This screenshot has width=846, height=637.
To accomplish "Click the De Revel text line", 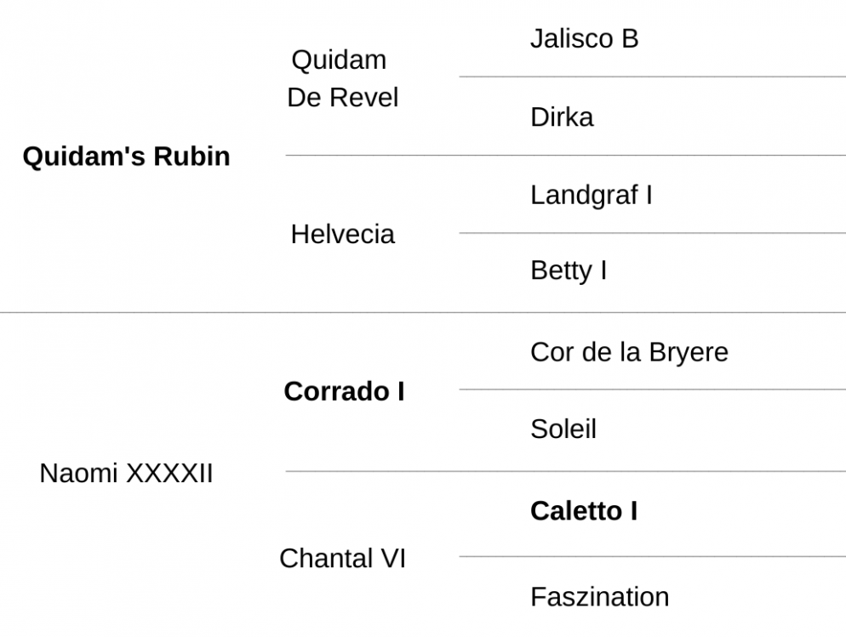I will click(343, 98).
